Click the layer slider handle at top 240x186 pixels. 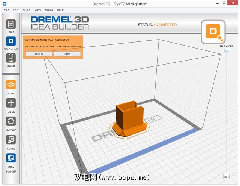click(226, 50)
